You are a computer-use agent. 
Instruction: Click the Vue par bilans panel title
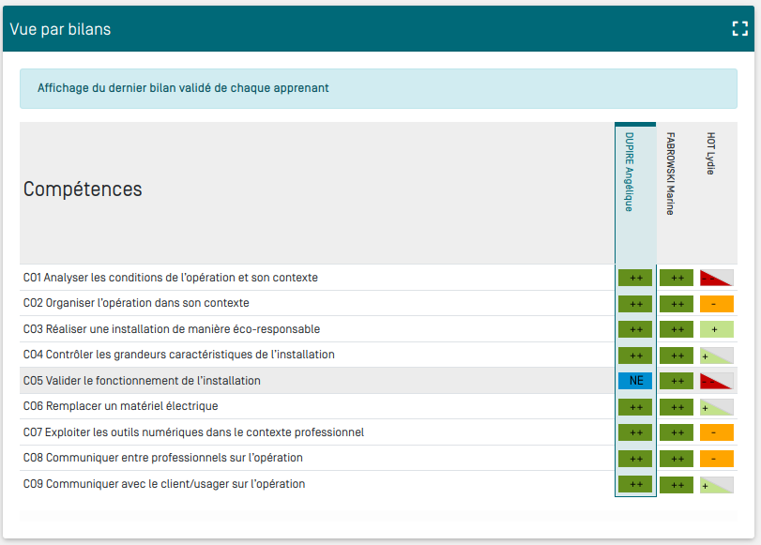[60, 29]
